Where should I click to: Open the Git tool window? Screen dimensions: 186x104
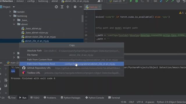point(2,98)
